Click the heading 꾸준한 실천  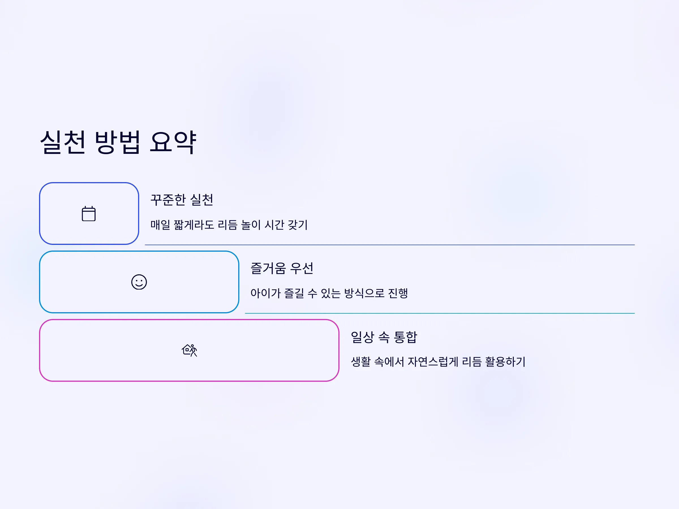click(182, 200)
